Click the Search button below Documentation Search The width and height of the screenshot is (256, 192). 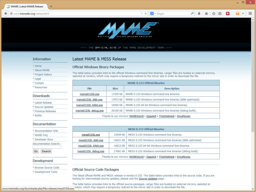tap(46, 151)
